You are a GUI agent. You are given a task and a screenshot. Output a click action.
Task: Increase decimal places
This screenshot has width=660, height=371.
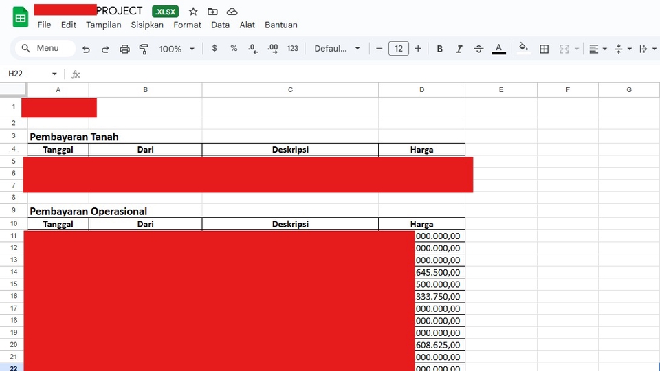click(273, 49)
